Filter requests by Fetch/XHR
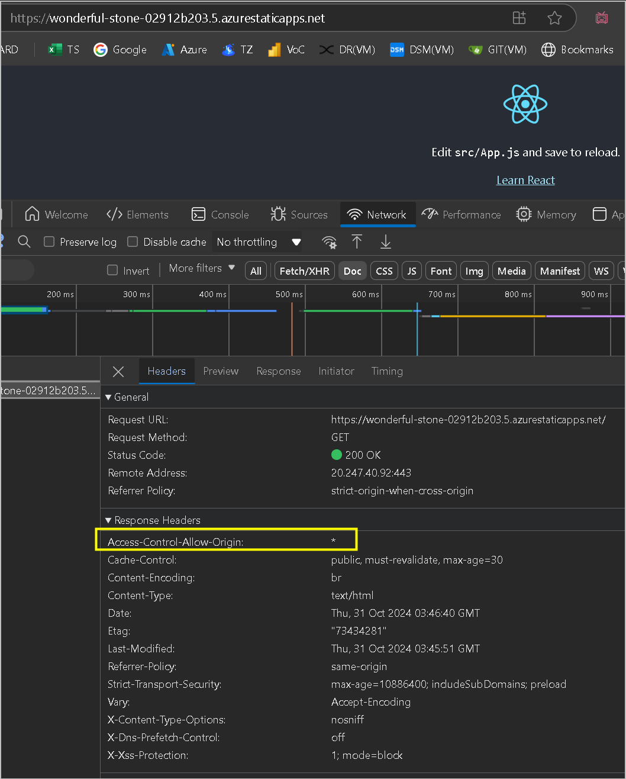Image resolution: width=626 pixels, height=779 pixels. 304,271
